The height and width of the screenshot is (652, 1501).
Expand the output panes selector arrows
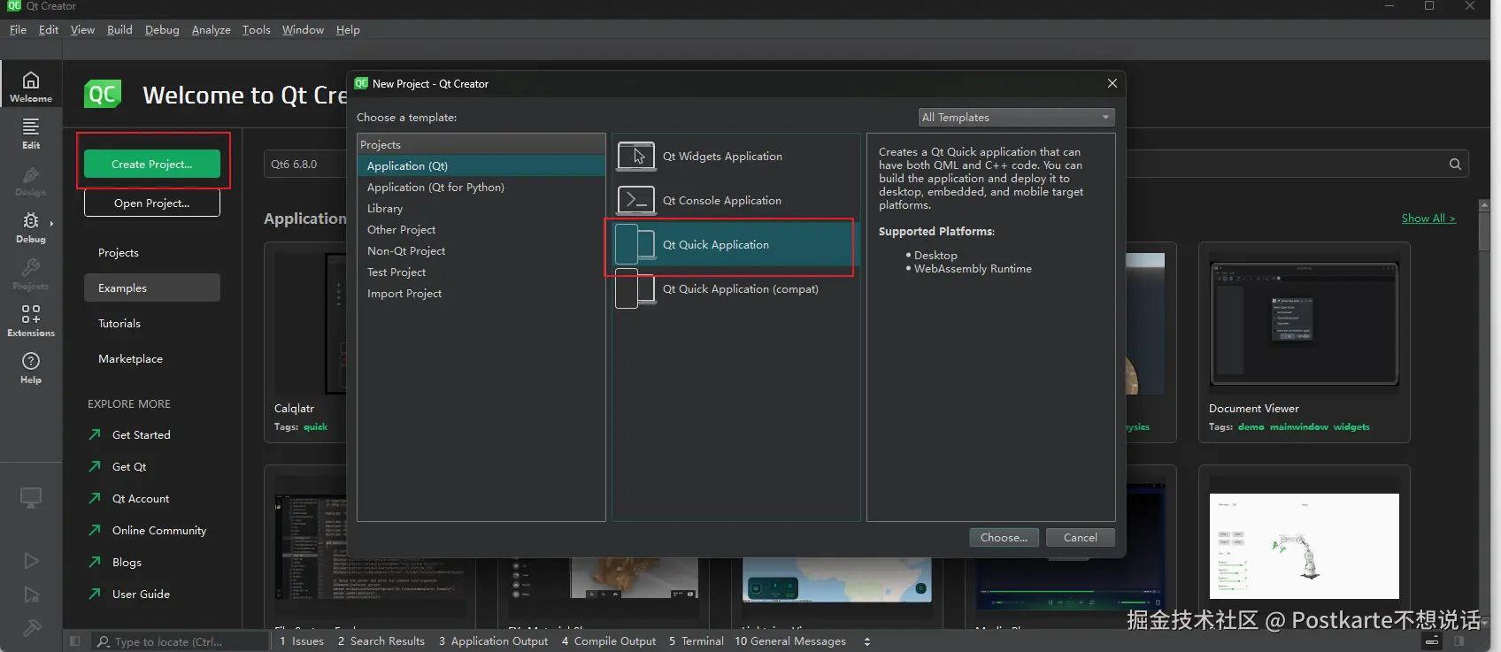[867, 641]
